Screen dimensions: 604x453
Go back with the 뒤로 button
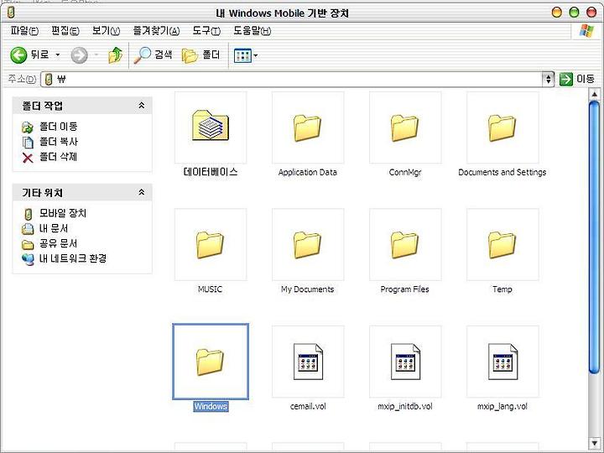pos(29,55)
